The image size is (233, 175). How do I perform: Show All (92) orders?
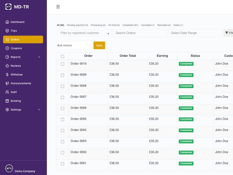pyautogui.click(x=61, y=25)
